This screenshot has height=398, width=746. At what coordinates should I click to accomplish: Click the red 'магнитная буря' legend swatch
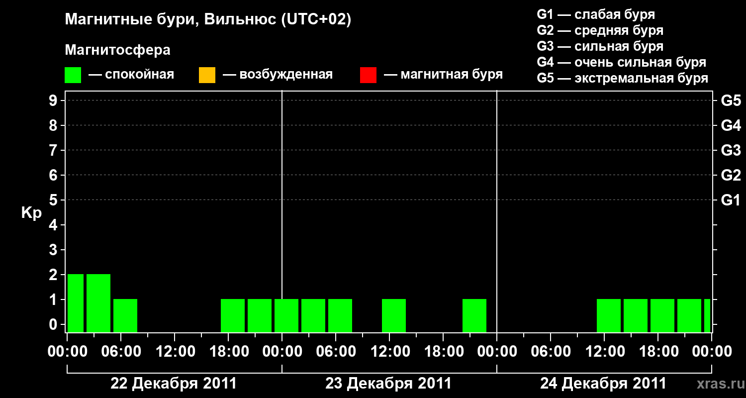pos(368,75)
